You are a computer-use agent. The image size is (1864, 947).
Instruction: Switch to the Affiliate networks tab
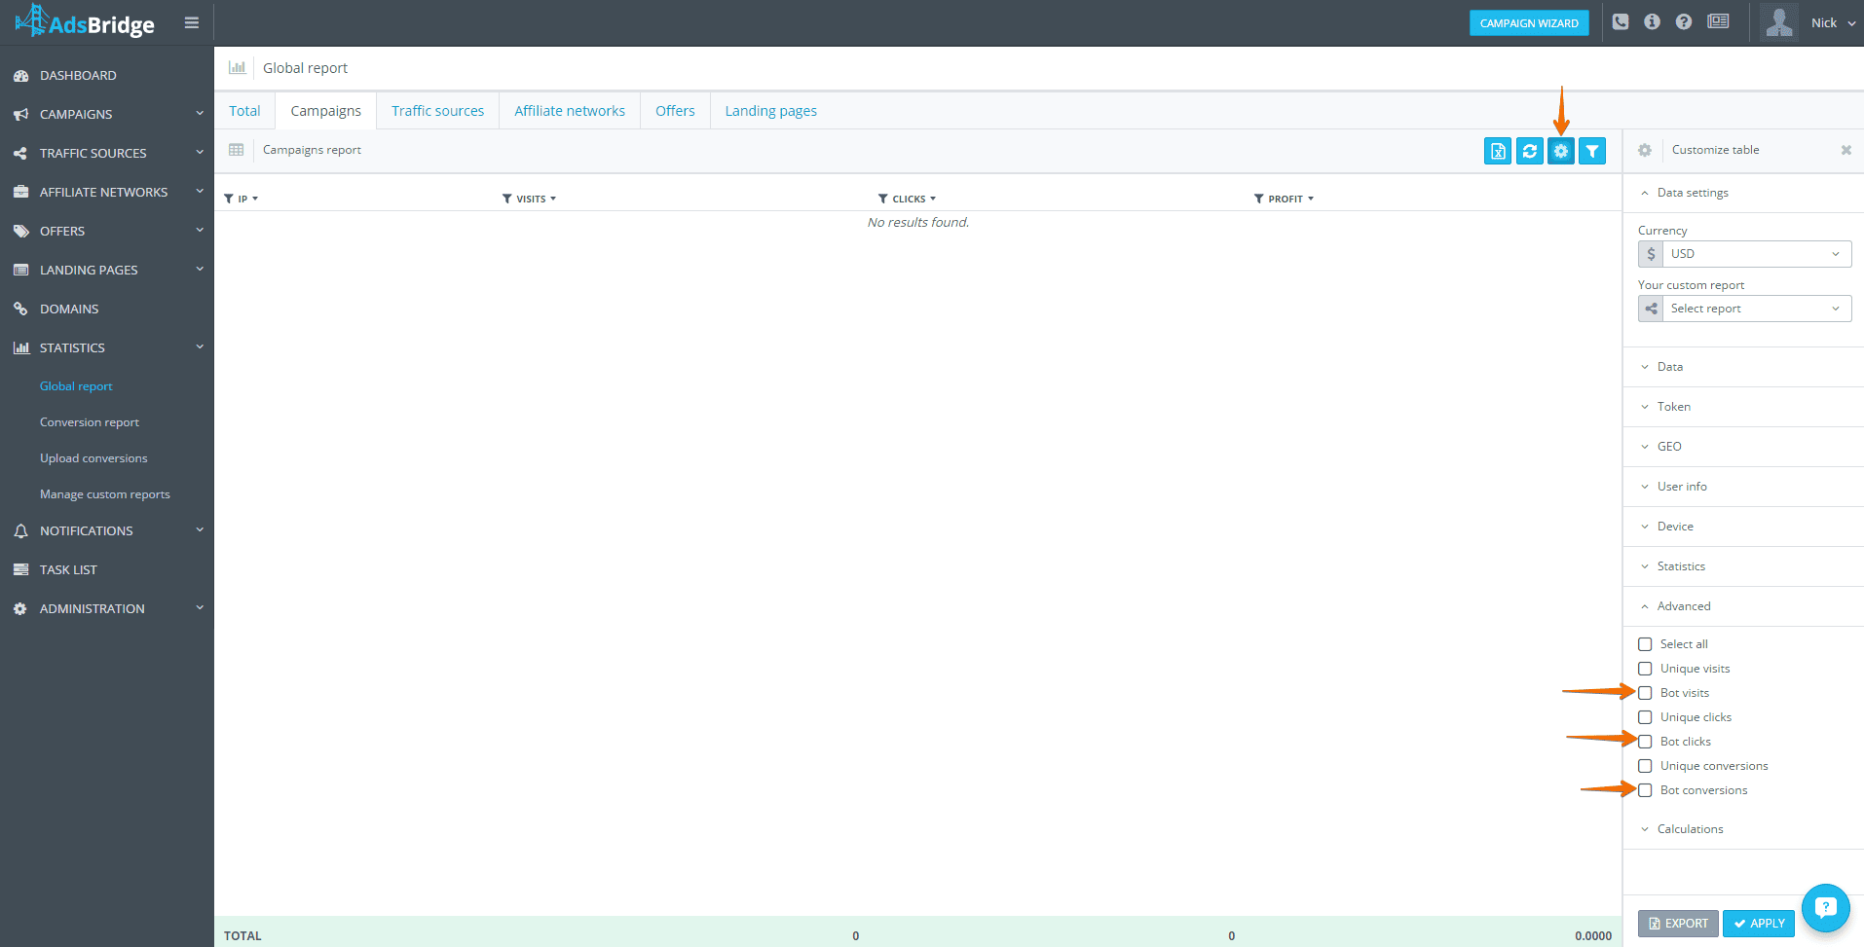[x=570, y=111]
